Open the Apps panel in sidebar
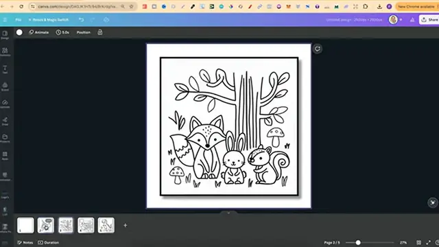Screen dimensions: 439x247 point(5,156)
